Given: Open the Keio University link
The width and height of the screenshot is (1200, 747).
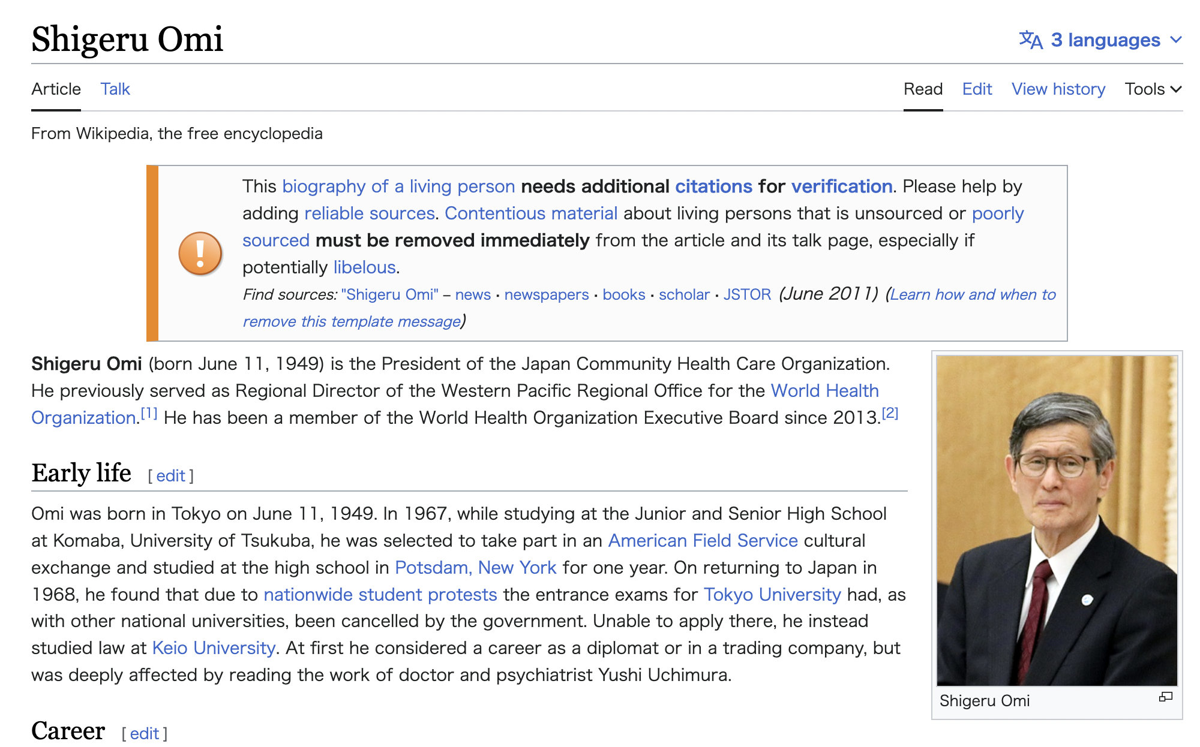Looking at the screenshot, I should pyautogui.click(x=214, y=648).
